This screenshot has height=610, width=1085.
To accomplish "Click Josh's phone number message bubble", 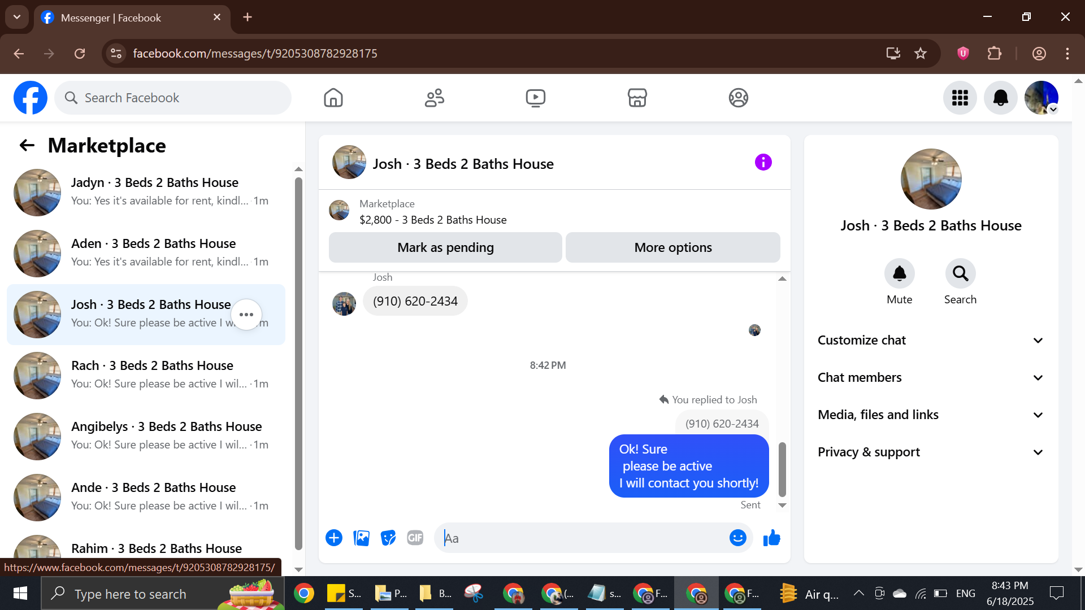I will point(415,301).
